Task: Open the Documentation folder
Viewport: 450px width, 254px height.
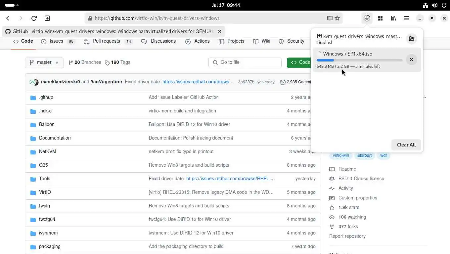Action: [x=55, y=138]
